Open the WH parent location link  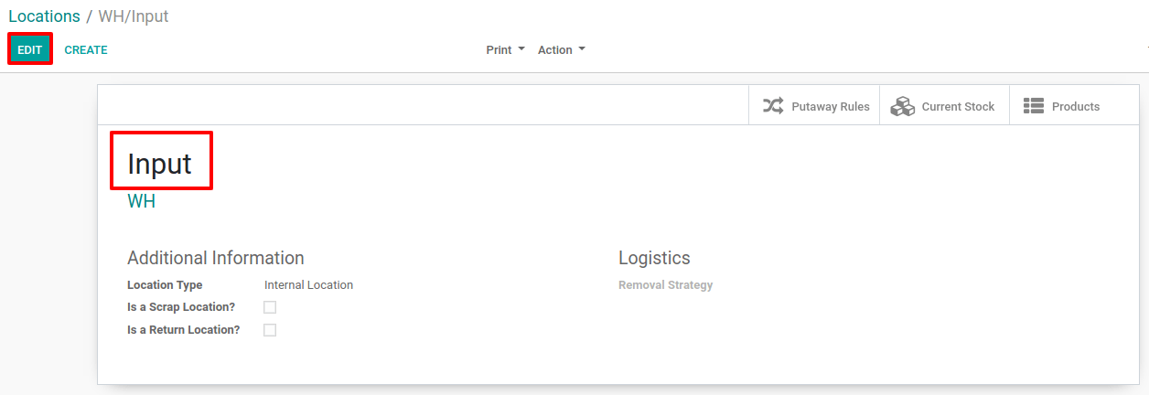coord(142,201)
